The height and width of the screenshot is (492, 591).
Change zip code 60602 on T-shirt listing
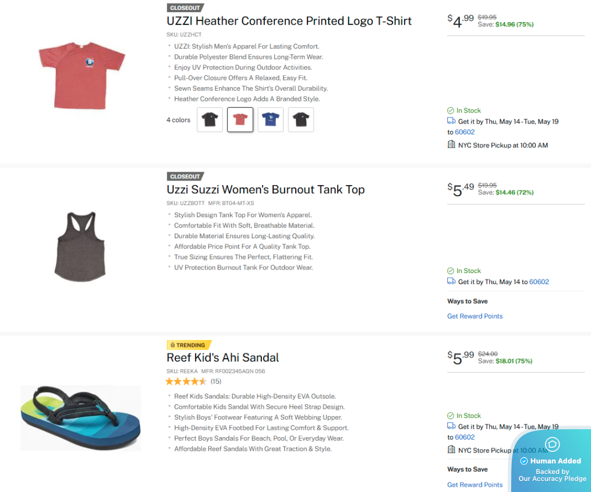pyautogui.click(x=465, y=132)
